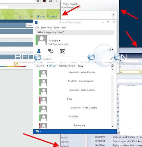Open the File menu in Lync
Image resolution: width=142 pixels, height=147 pixels.
pos(37,28)
